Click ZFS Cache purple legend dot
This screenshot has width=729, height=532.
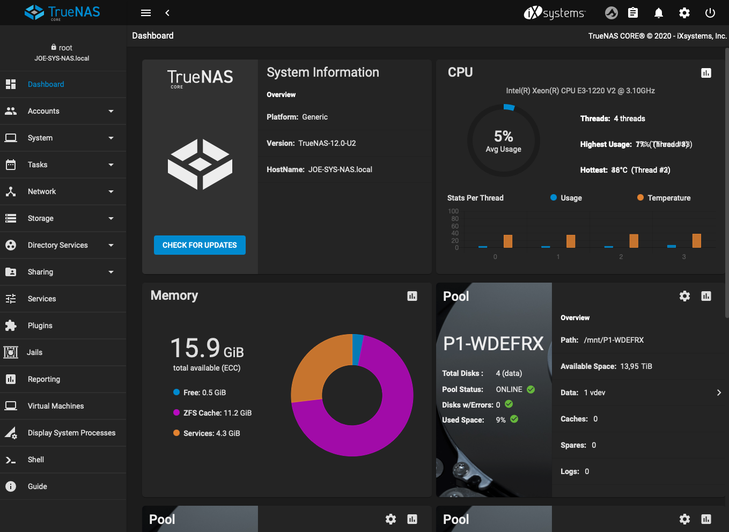pyautogui.click(x=176, y=412)
